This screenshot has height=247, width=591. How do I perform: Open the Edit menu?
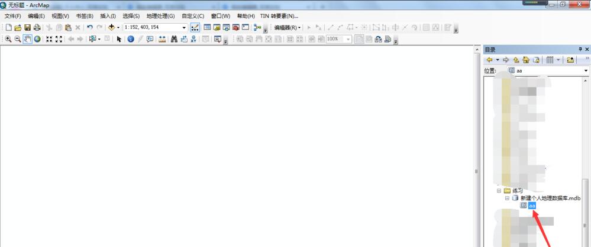pos(36,16)
